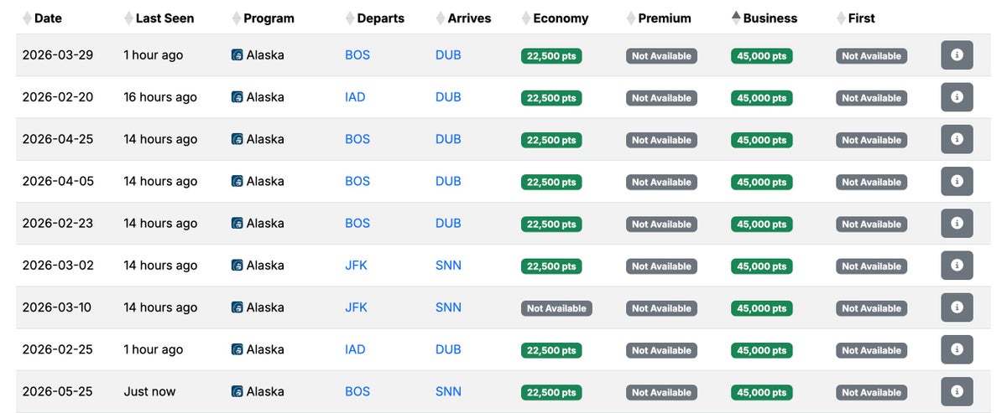Image resolution: width=1007 pixels, height=413 pixels.
Task: Open the IAD link for 2026-02-20
Action: 355,97
